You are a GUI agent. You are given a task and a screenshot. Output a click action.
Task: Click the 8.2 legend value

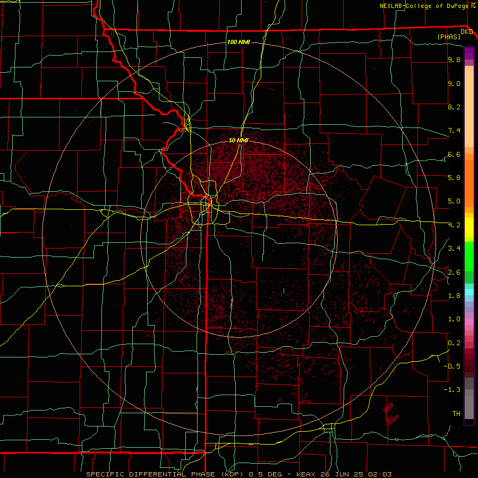[454, 107]
